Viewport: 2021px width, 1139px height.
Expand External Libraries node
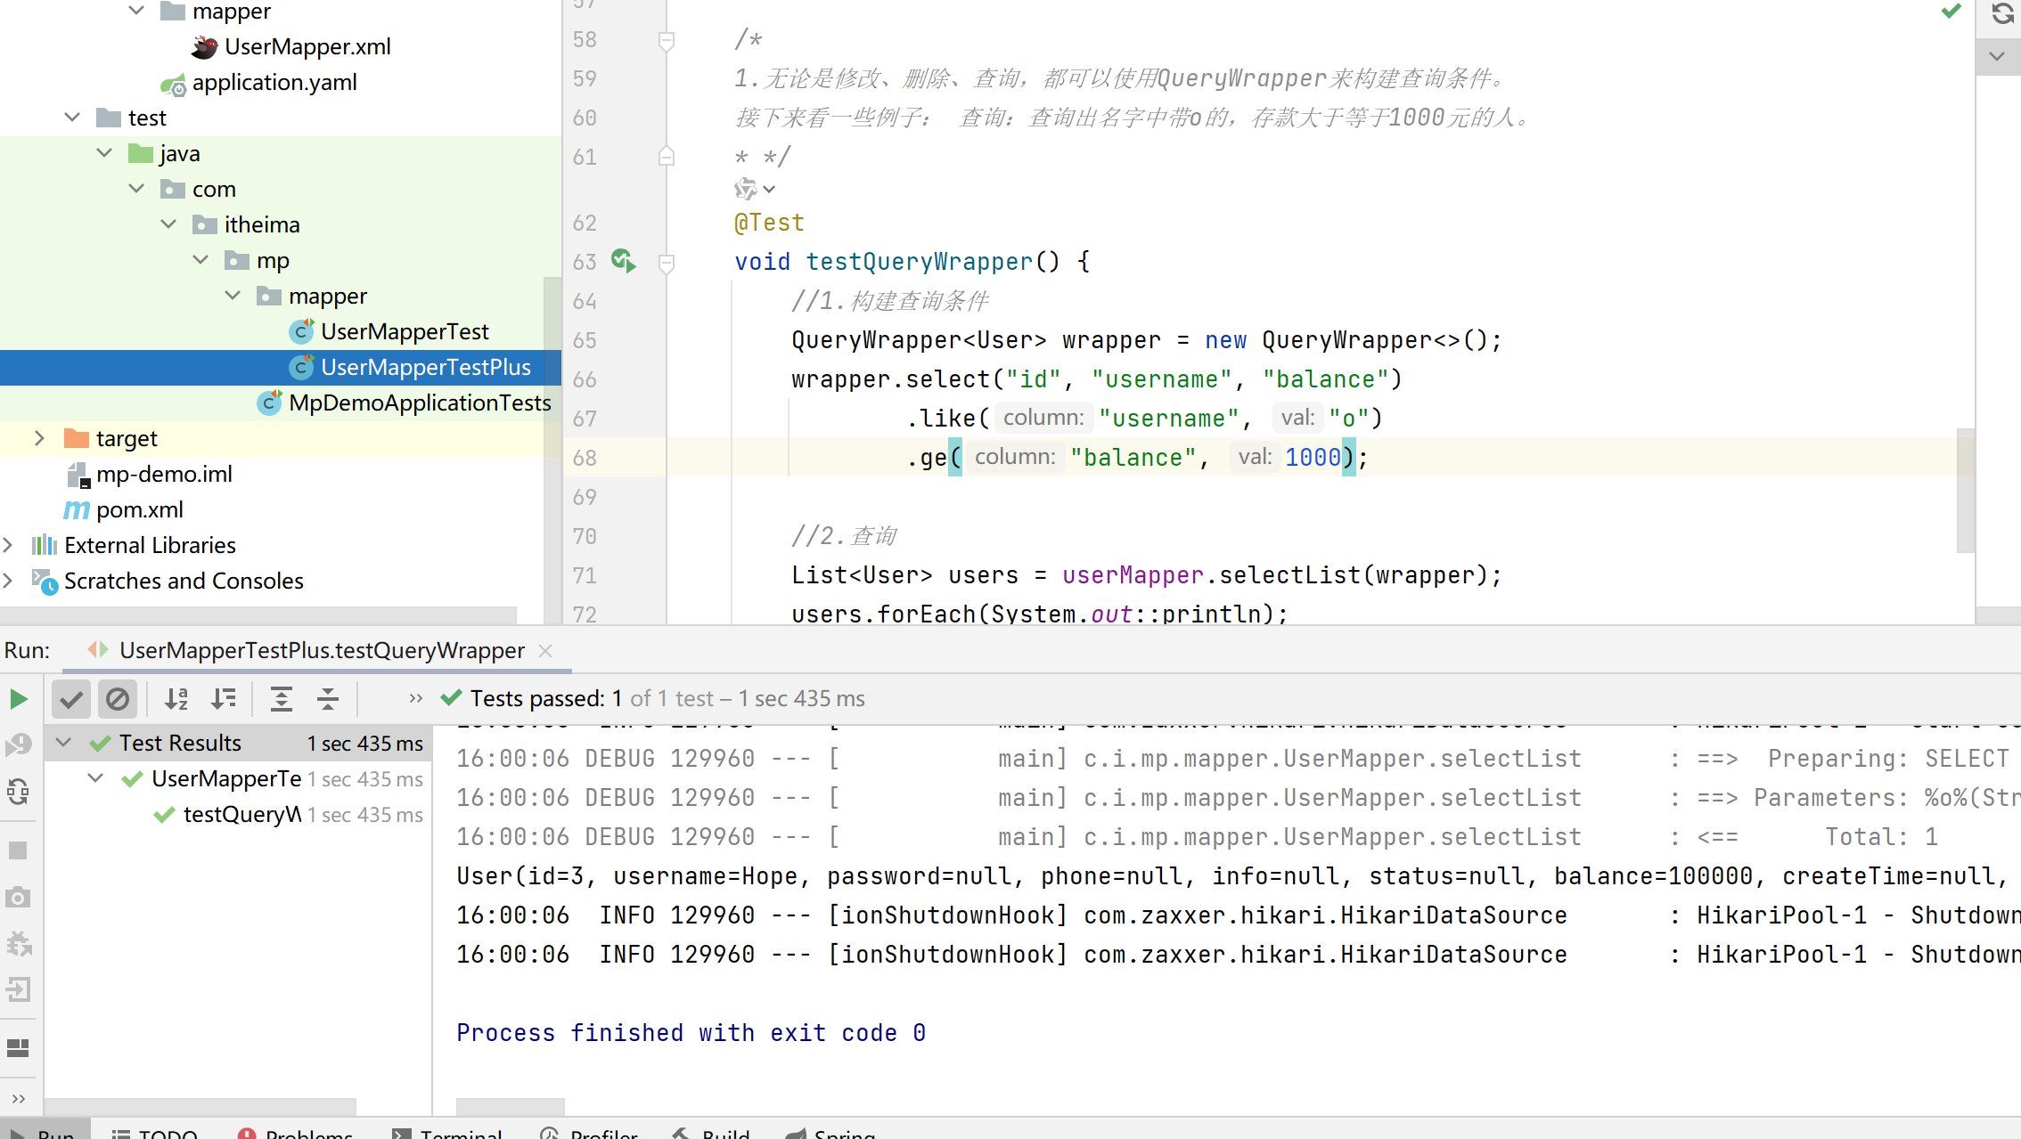8,545
